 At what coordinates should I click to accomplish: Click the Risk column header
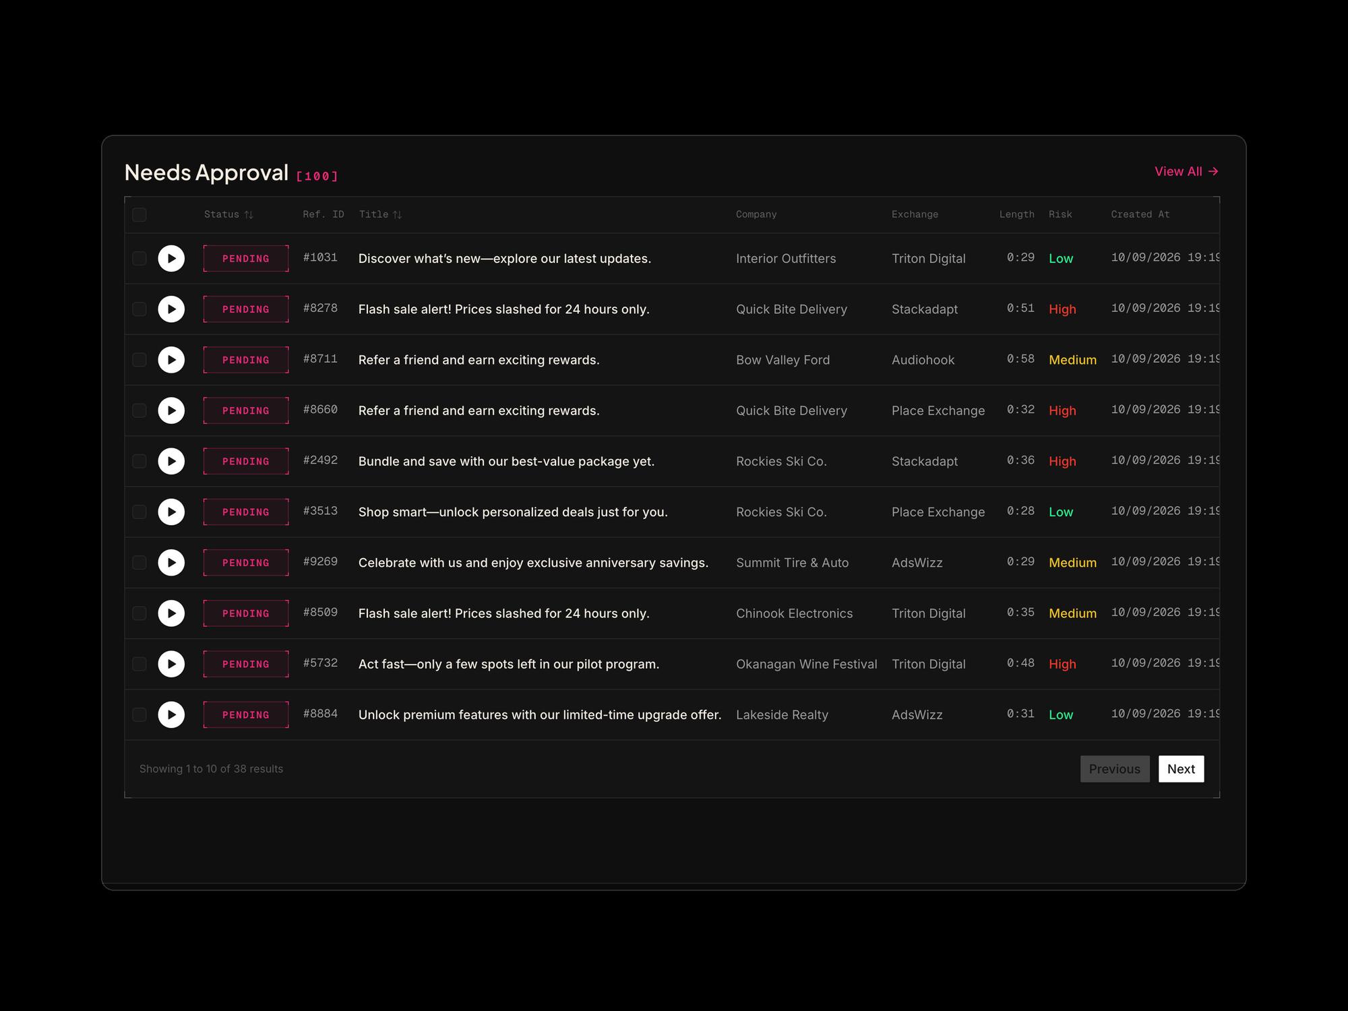[x=1060, y=214]
